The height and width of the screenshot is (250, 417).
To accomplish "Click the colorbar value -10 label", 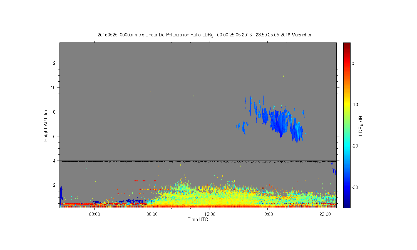I will click(x=355, y=105).
